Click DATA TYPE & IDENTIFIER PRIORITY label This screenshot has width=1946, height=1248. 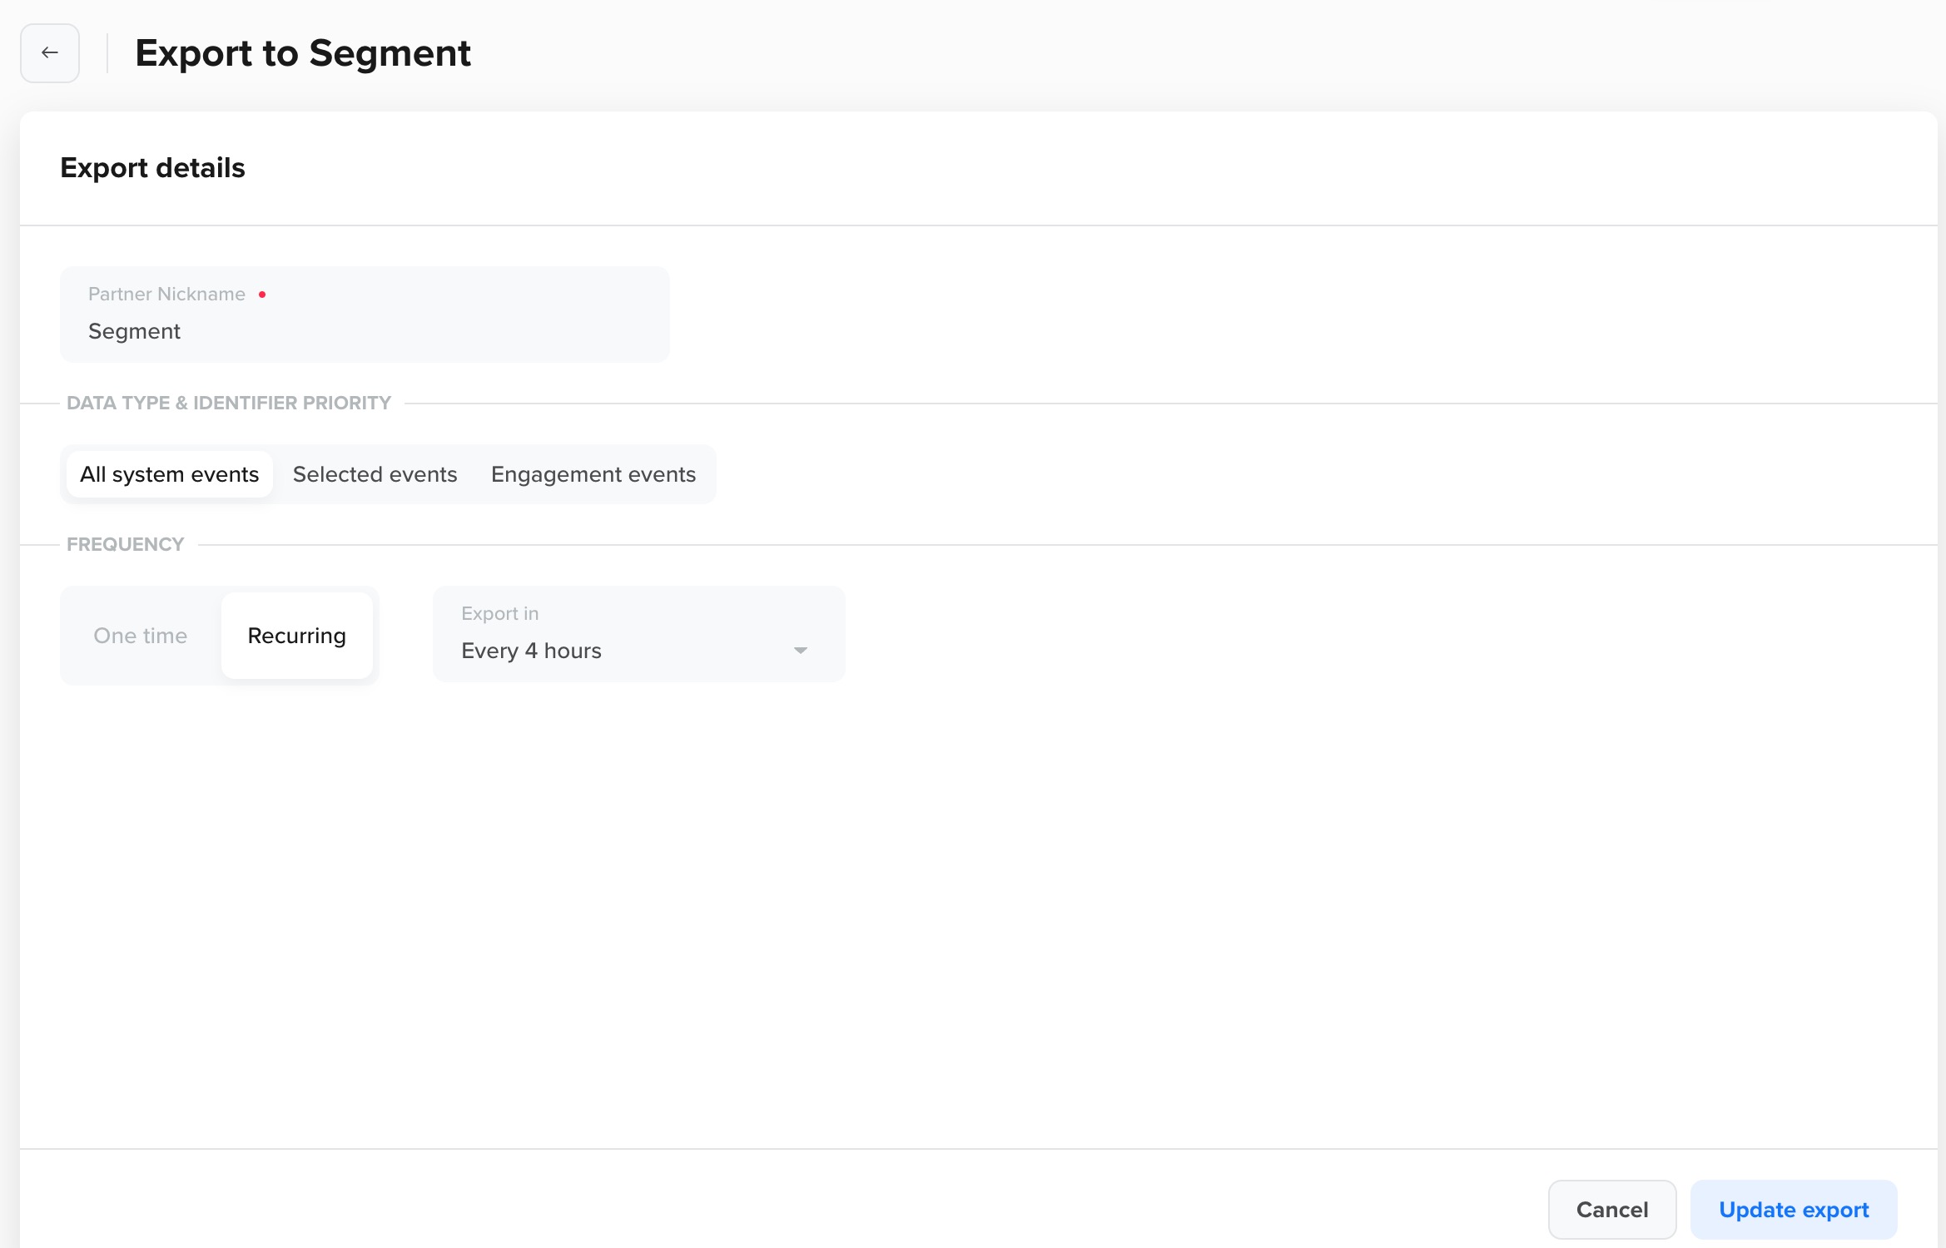coord(229,403)
